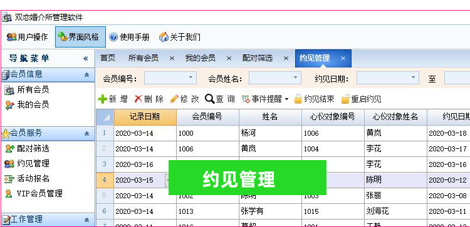
Task: Click the 修改 edit button
Action: click(184, 99)
